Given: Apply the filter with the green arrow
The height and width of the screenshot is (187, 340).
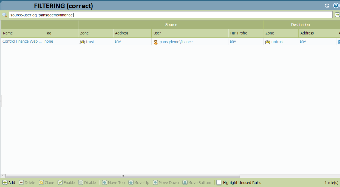Looking at the screenshot, I should pos(337,15).
